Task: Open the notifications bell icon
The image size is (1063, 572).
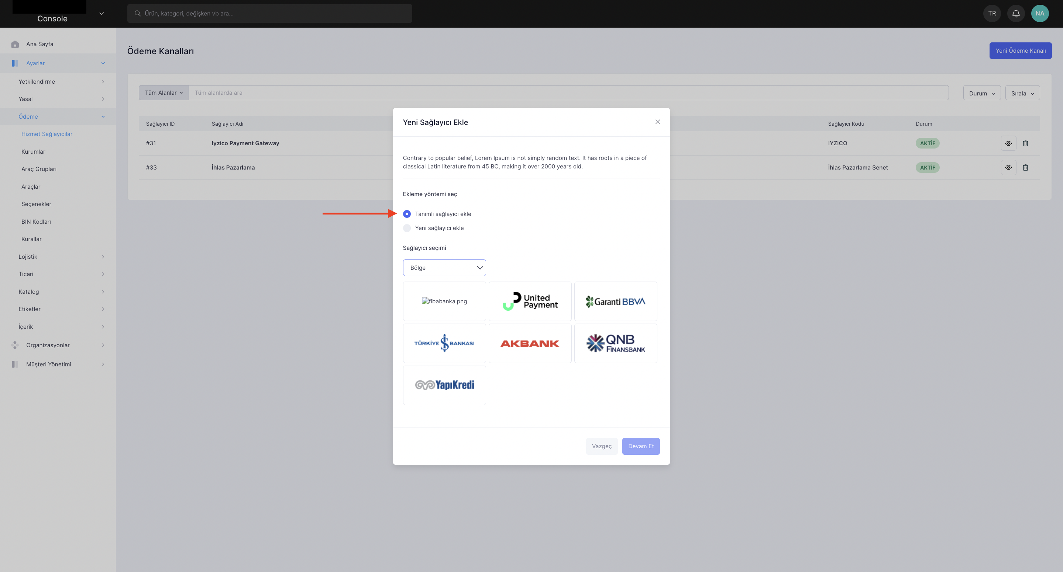Action: tap(1015, 14)
